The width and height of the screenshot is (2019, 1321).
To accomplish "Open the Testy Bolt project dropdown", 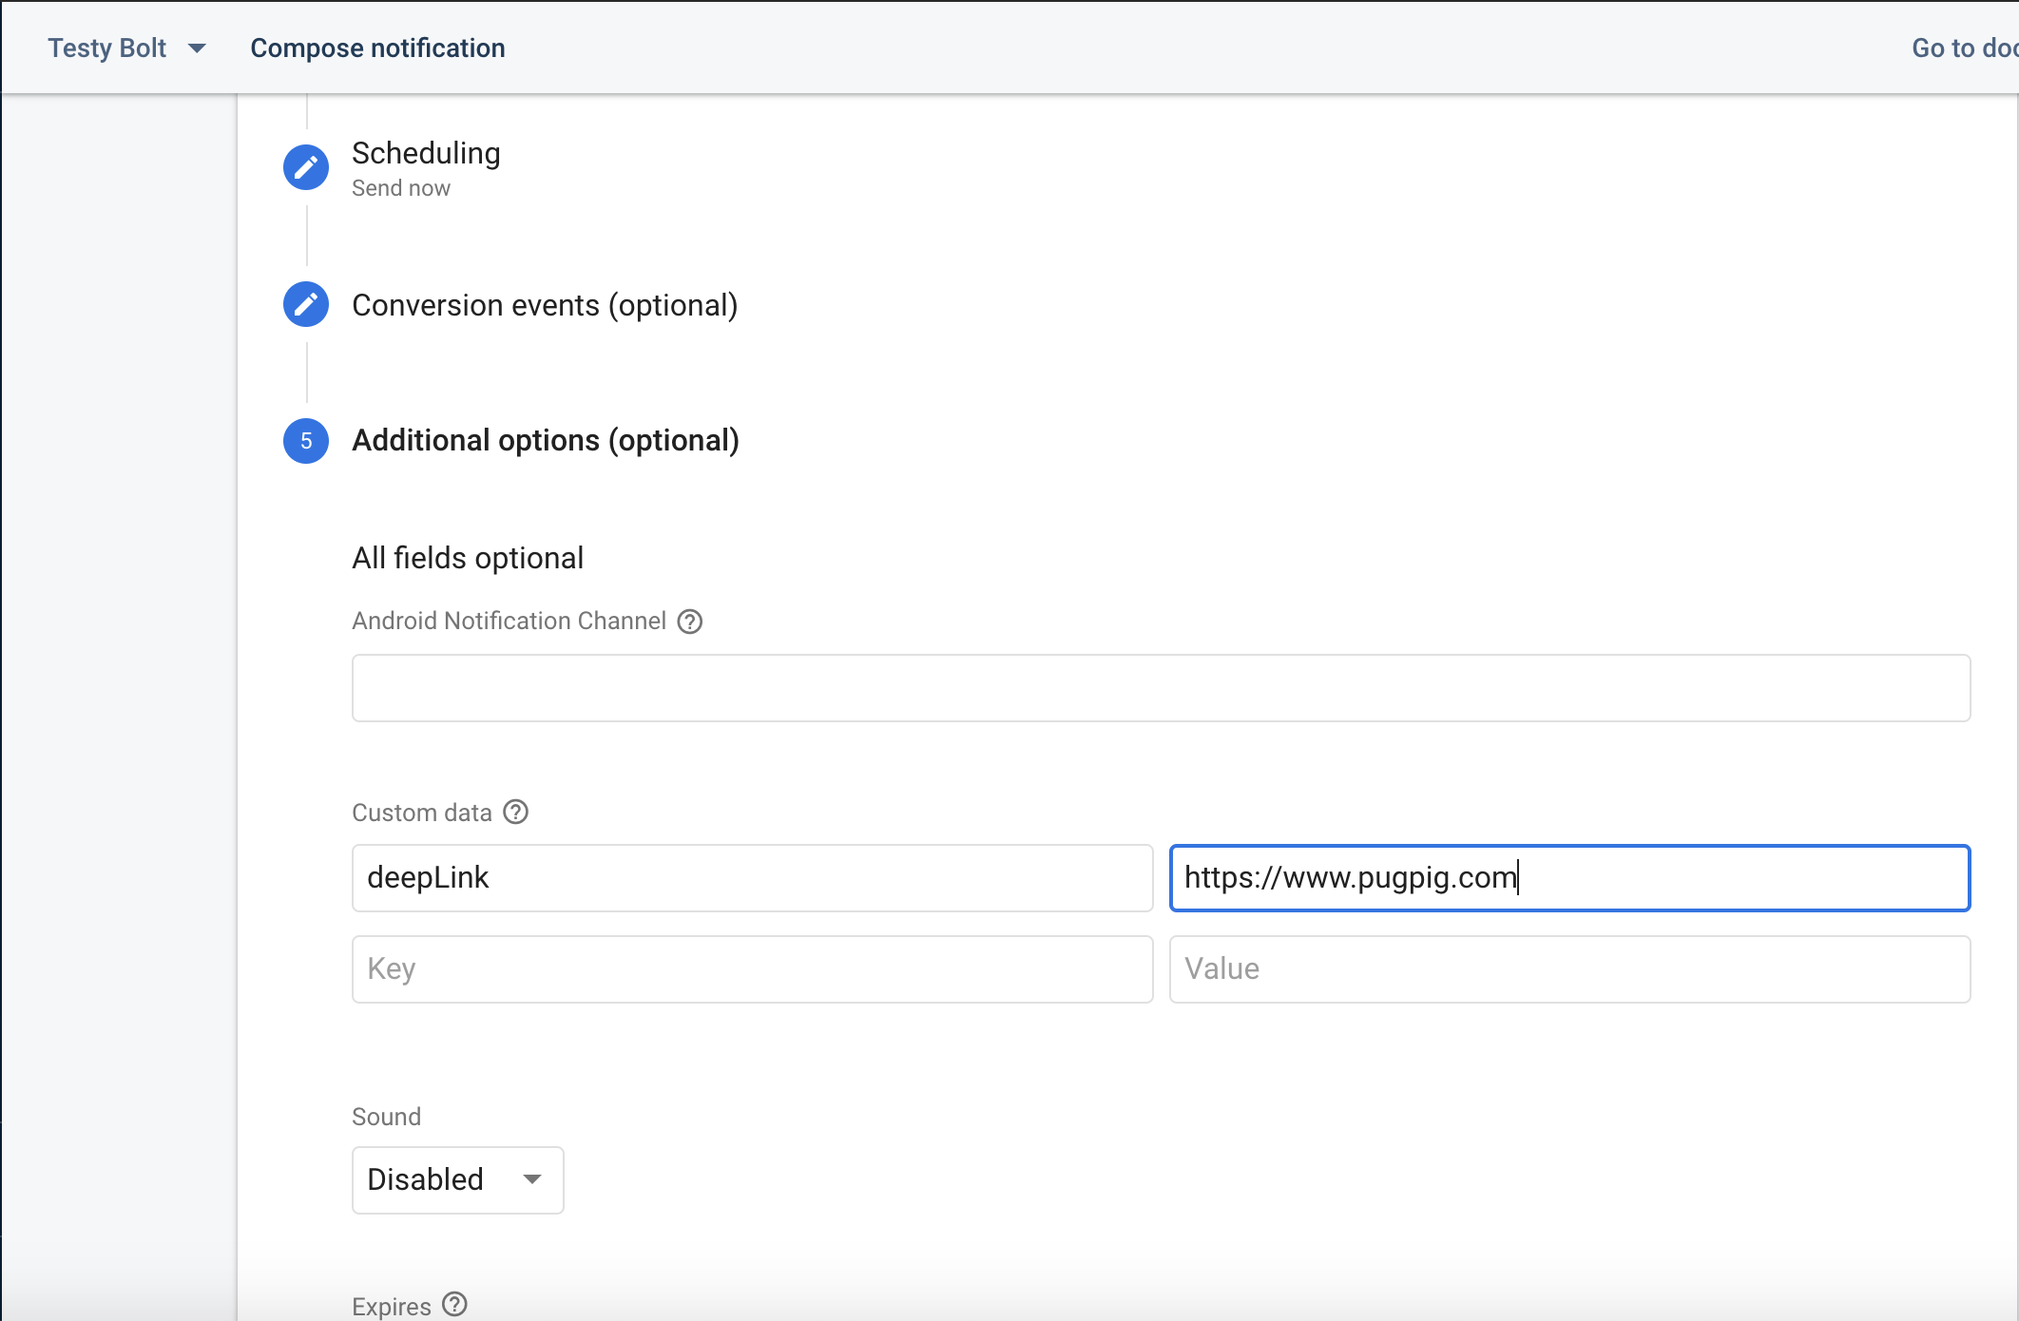I will coord(126,48).
